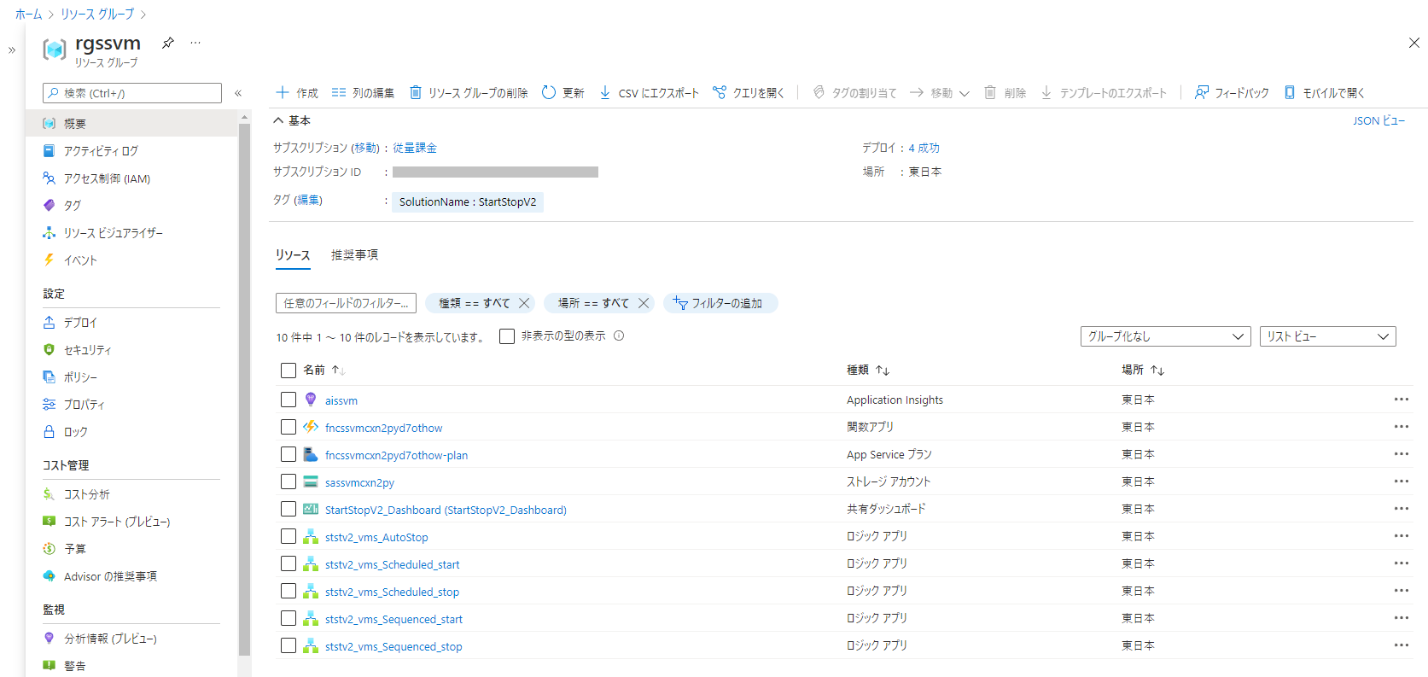Click テンプレートのエクスポート

click(x=1104, y=93)
